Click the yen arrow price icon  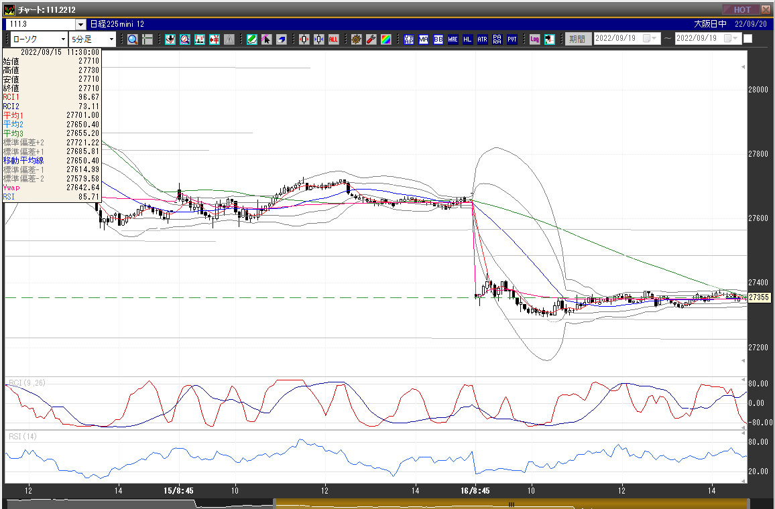(x=215, y=40)
